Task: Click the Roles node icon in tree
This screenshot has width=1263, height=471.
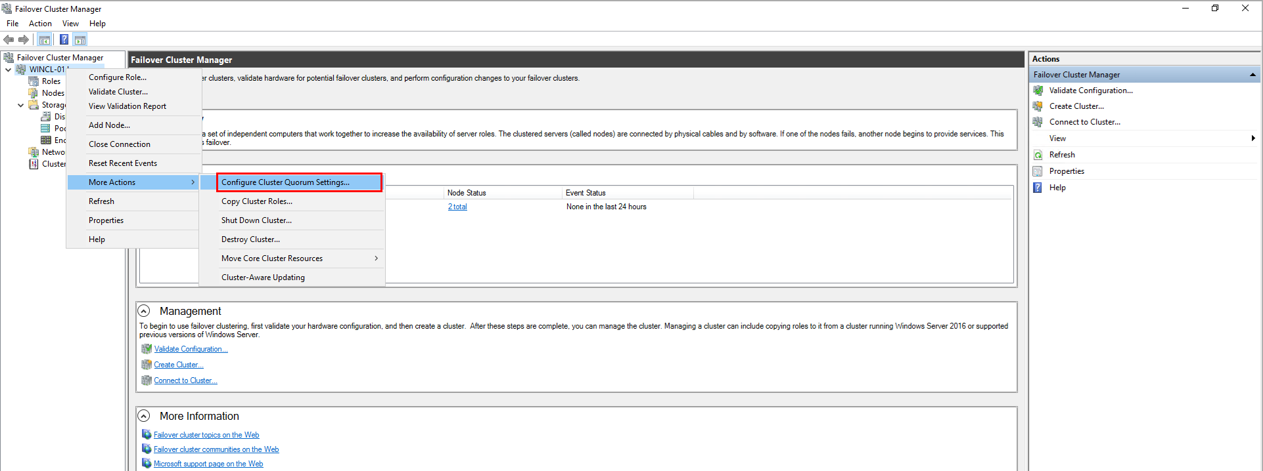Action: coord(34,81)
